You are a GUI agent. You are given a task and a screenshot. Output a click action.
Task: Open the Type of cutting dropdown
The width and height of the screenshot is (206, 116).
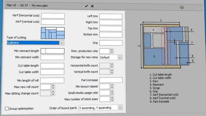click(x=61, y=43)
